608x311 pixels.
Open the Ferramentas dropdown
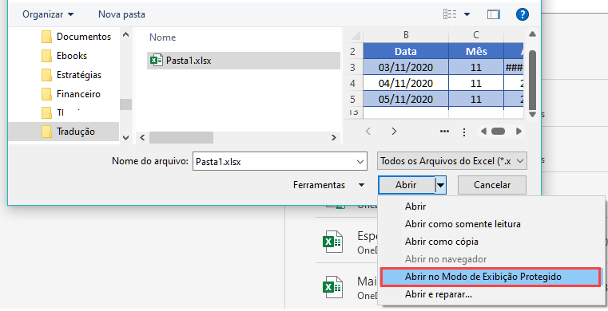328,185
